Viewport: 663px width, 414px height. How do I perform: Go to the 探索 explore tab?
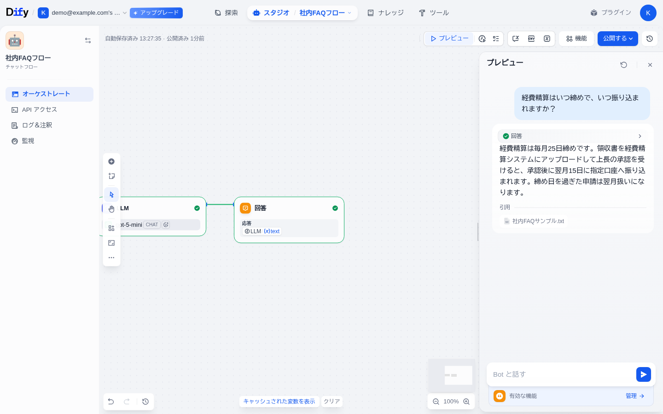226,13
